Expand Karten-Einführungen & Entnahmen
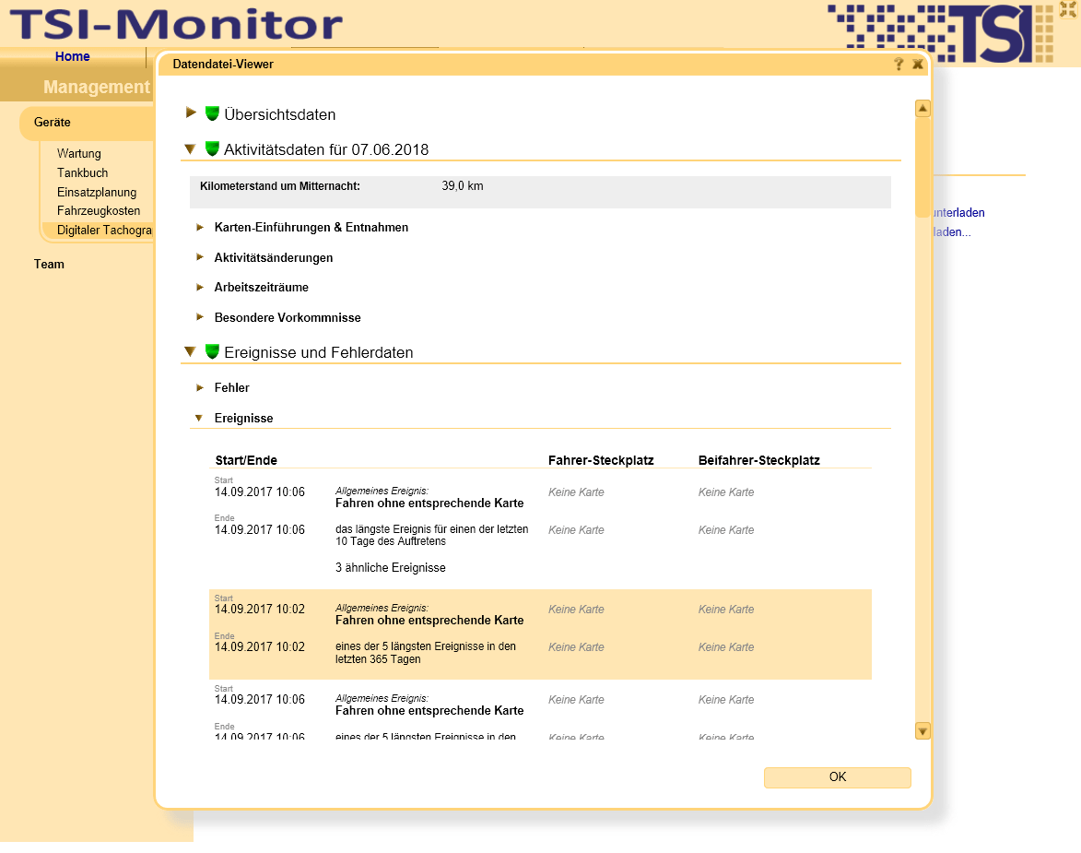 point(200,227)
